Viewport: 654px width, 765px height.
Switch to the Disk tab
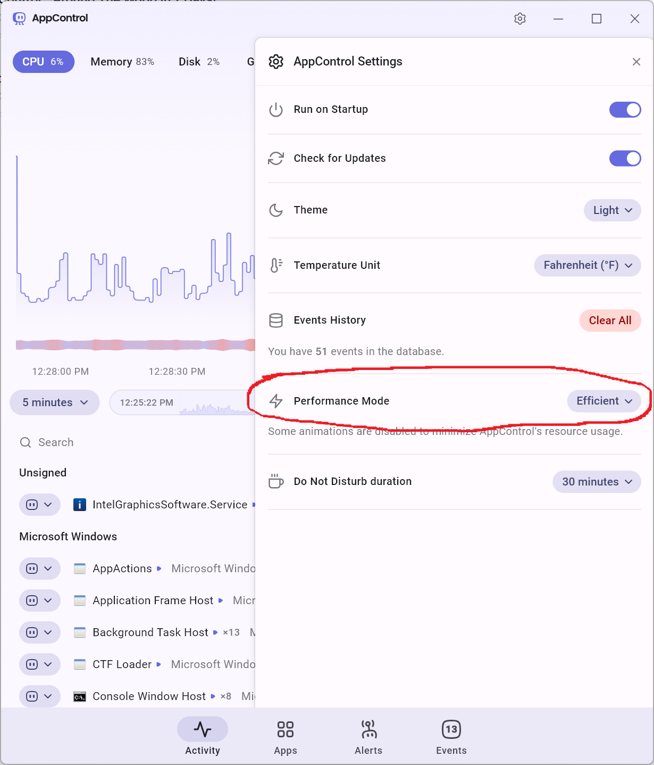click(x=199, y=62)
